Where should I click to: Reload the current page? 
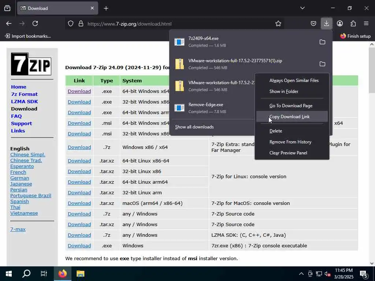(x=35, y=23)
